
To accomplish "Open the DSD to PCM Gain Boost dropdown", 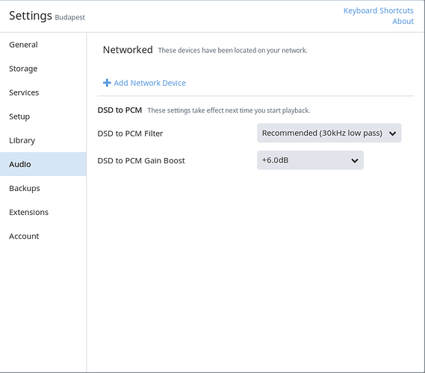I will (310, 160).
